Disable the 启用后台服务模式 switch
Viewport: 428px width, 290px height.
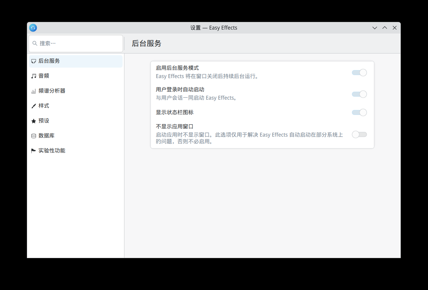point(359,72)
